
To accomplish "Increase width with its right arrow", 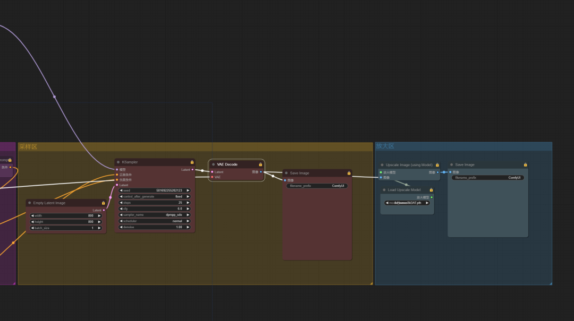I will [99, 216].
